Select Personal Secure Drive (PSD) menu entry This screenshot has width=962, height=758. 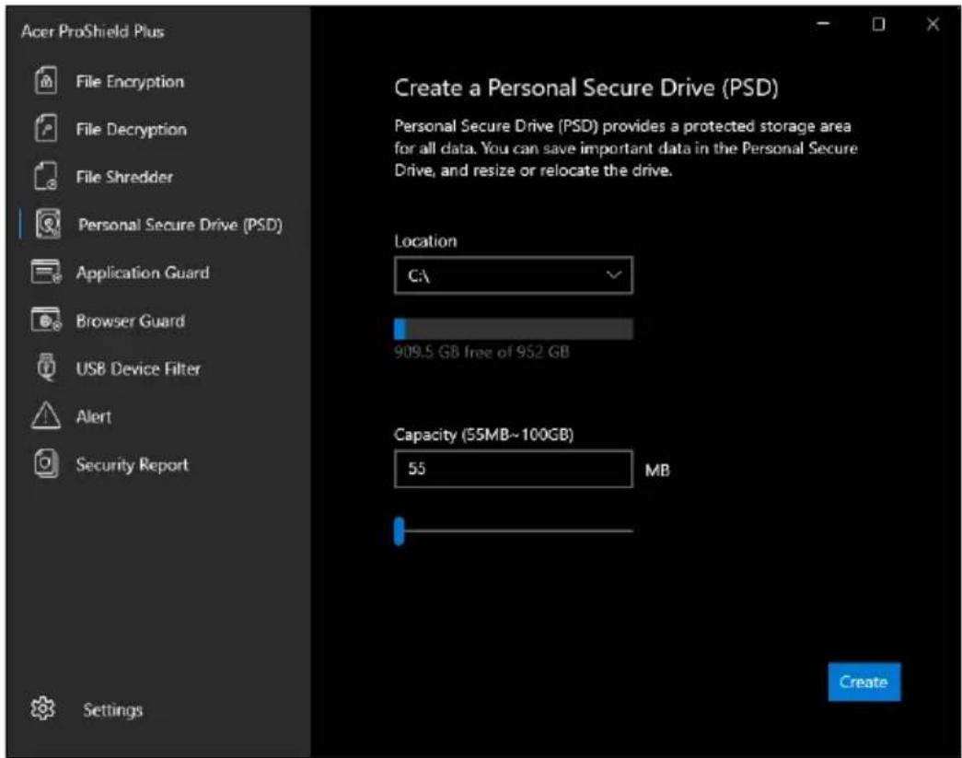click(x=180, y=226)
